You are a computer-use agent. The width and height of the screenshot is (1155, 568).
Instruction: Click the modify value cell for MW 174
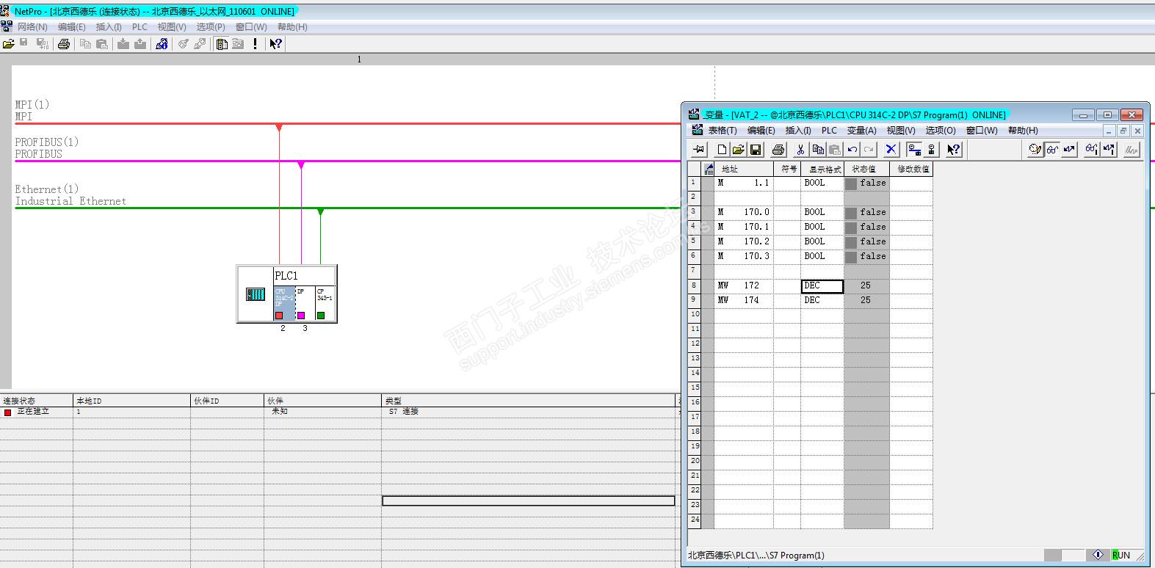coord(911,301)
